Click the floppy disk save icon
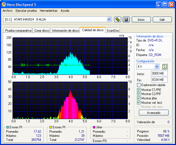This screenshot has height=145, width=176. coord(126,19)
